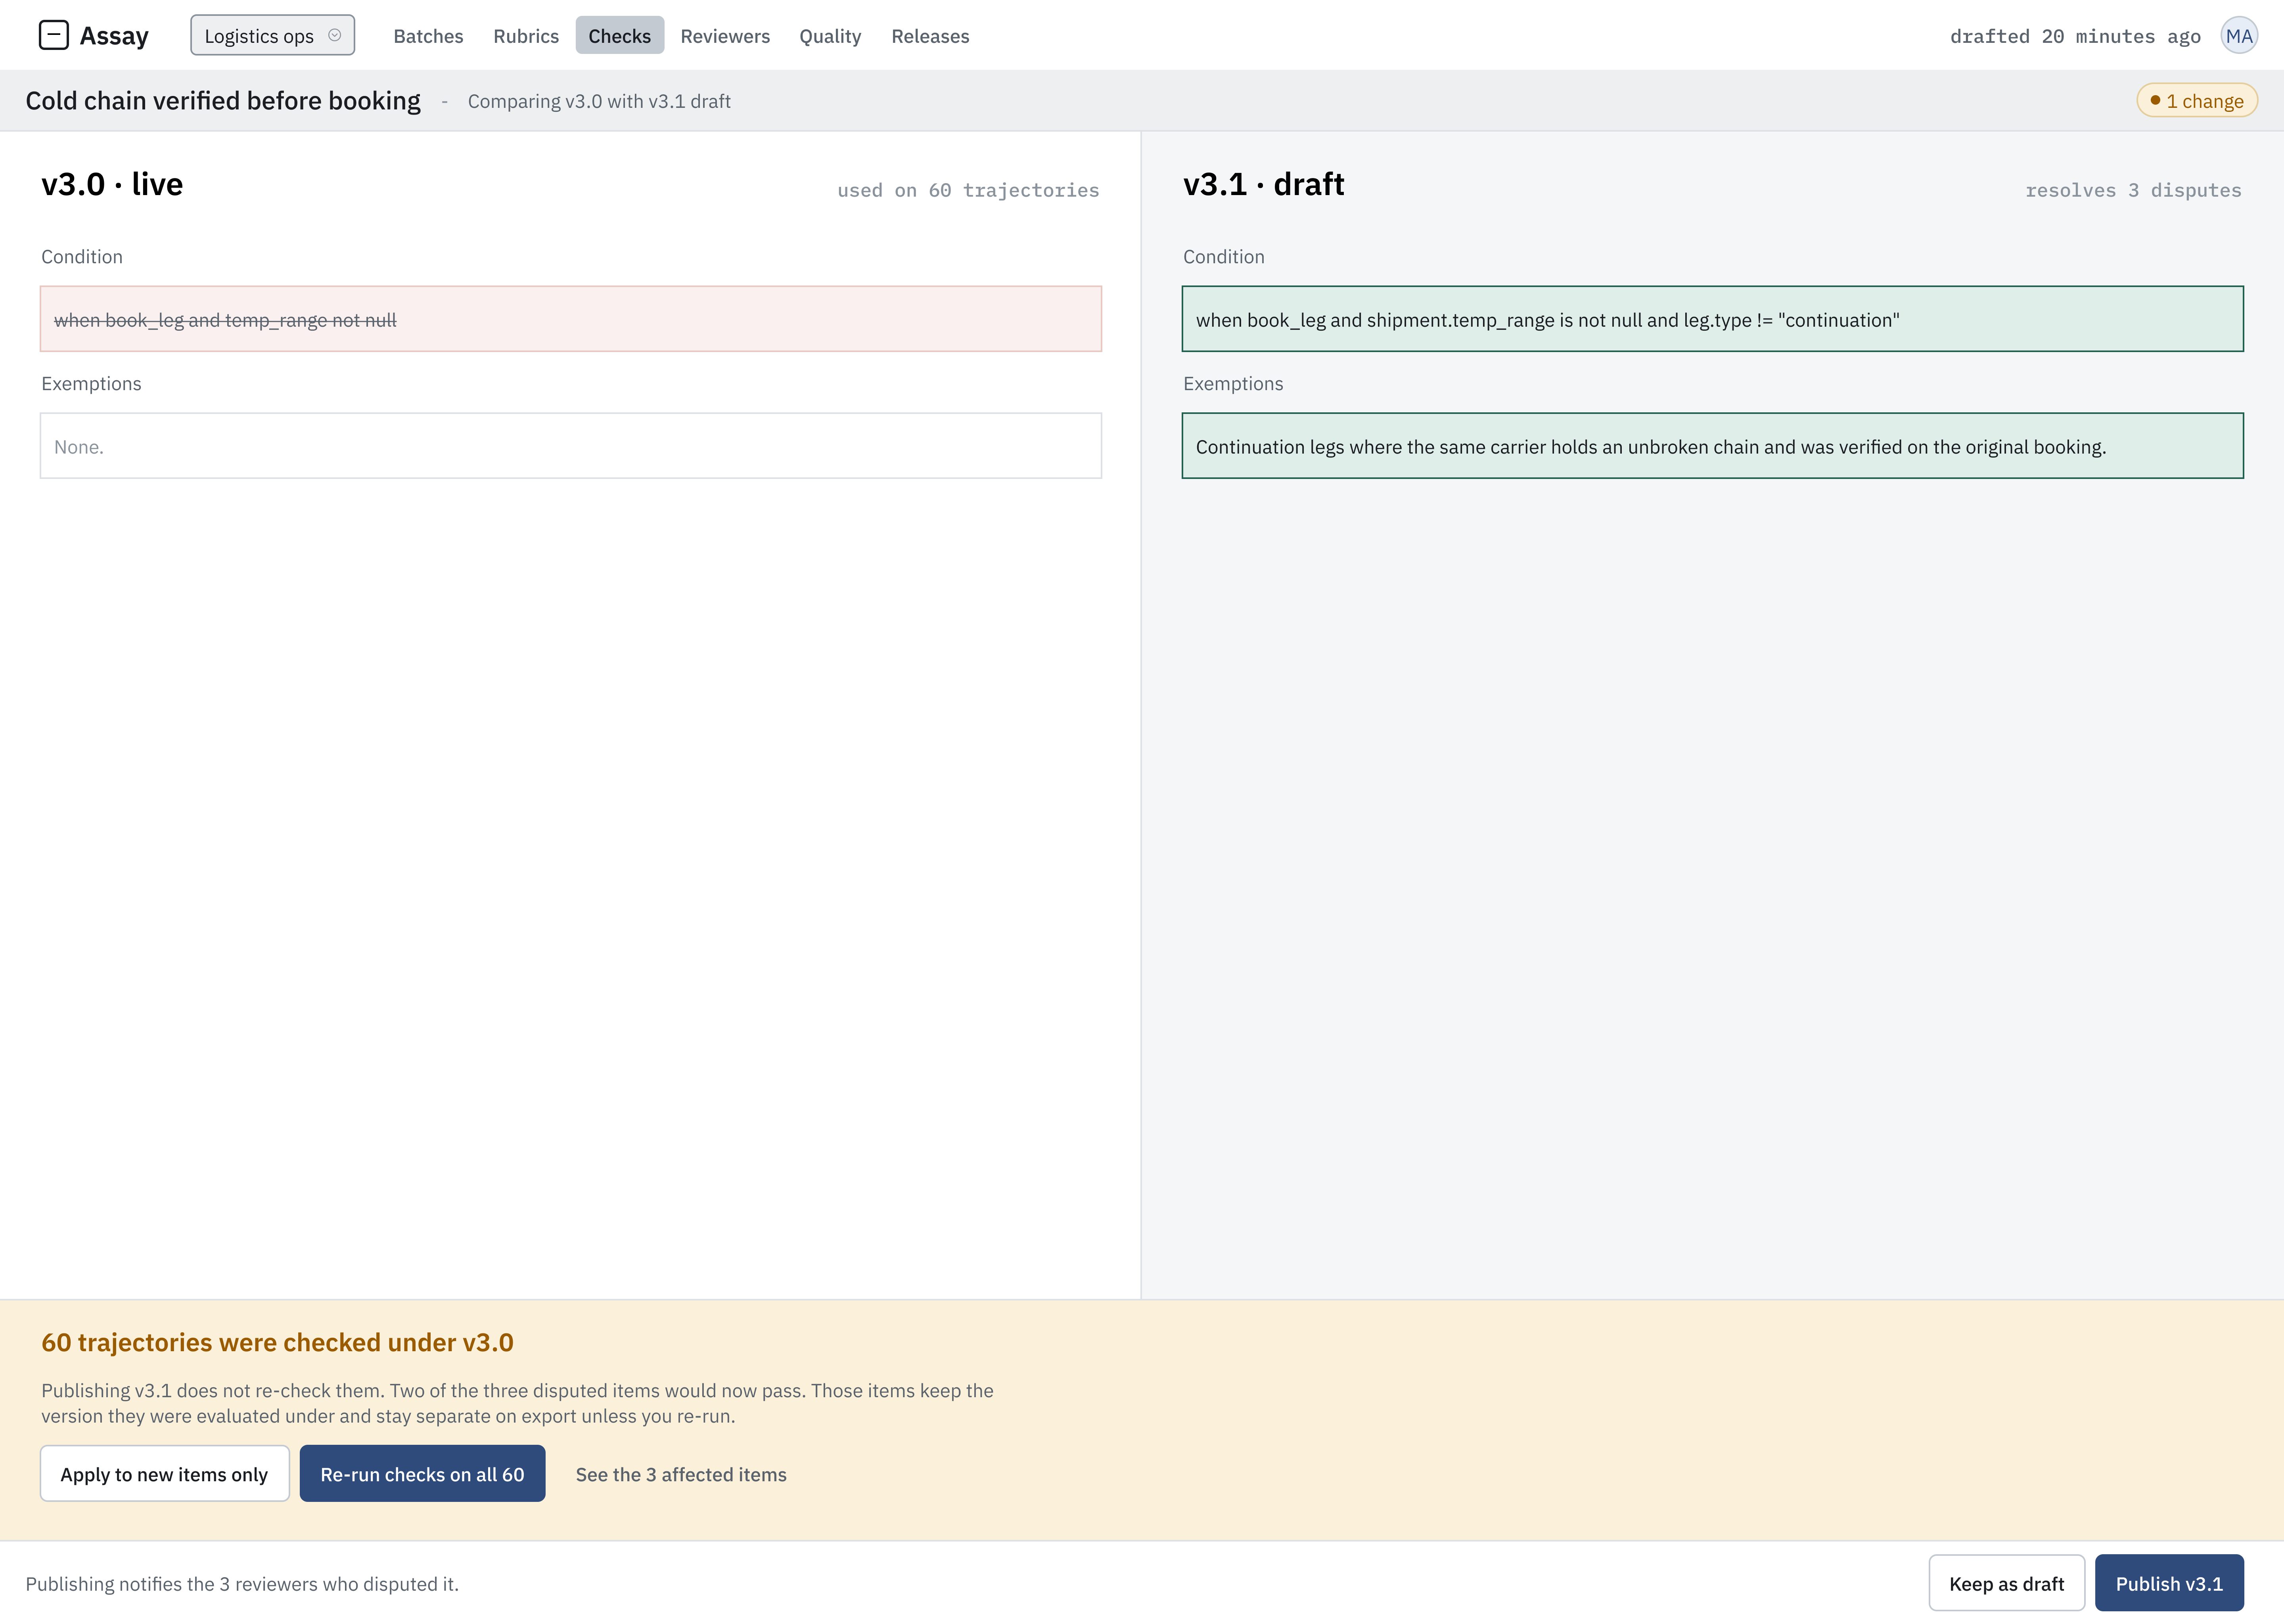Open the Reviewers tab
Screen dimensions: 2284x1624
coord(725,36)
